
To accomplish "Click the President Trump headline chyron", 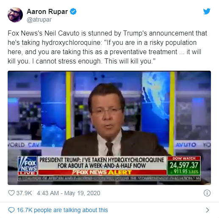I will 102,163.
